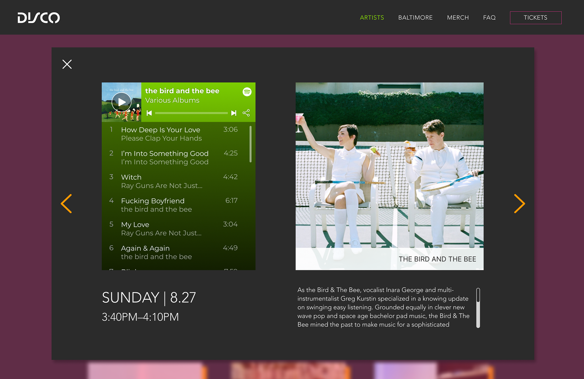
Task: Go to next artist arrow
Action: tap(520, 203)
